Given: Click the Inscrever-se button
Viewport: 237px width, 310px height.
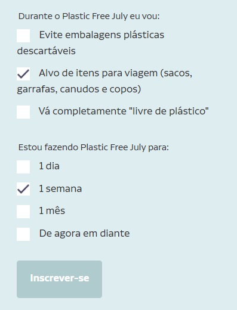Looking at the screenshot, I should coord(59,279).
